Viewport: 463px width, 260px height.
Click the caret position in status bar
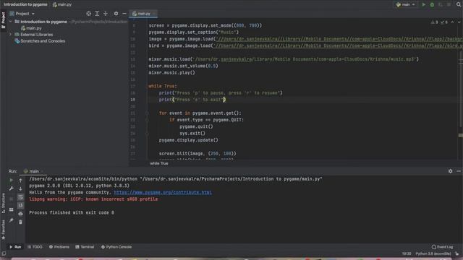pyautogui.click(x=407, y=253)
